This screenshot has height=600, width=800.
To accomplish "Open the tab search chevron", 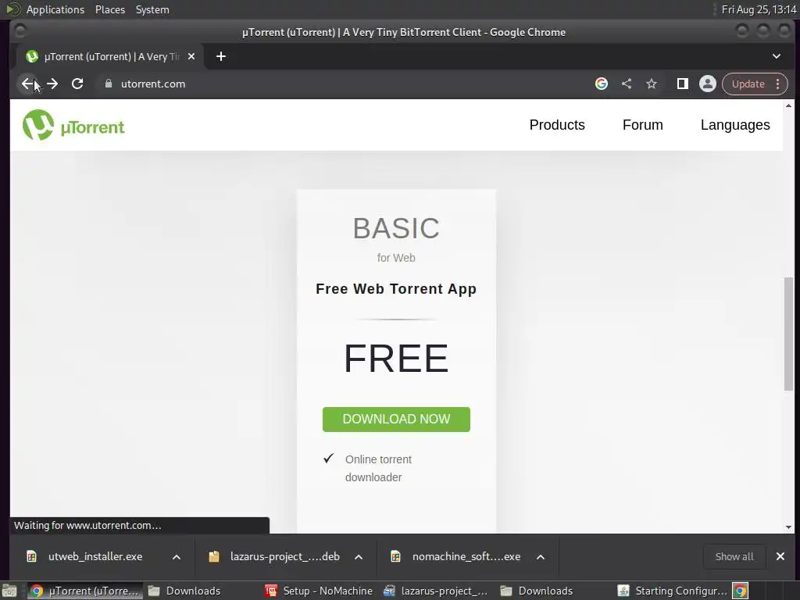I will click(777, 56).
